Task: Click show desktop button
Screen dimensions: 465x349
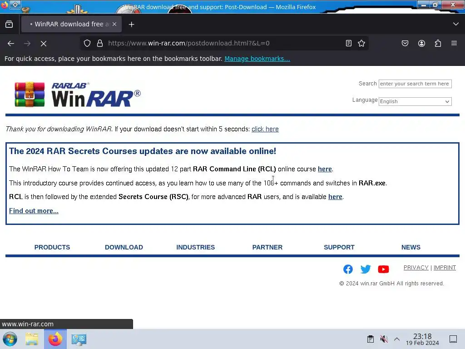Action: (453, 339)
